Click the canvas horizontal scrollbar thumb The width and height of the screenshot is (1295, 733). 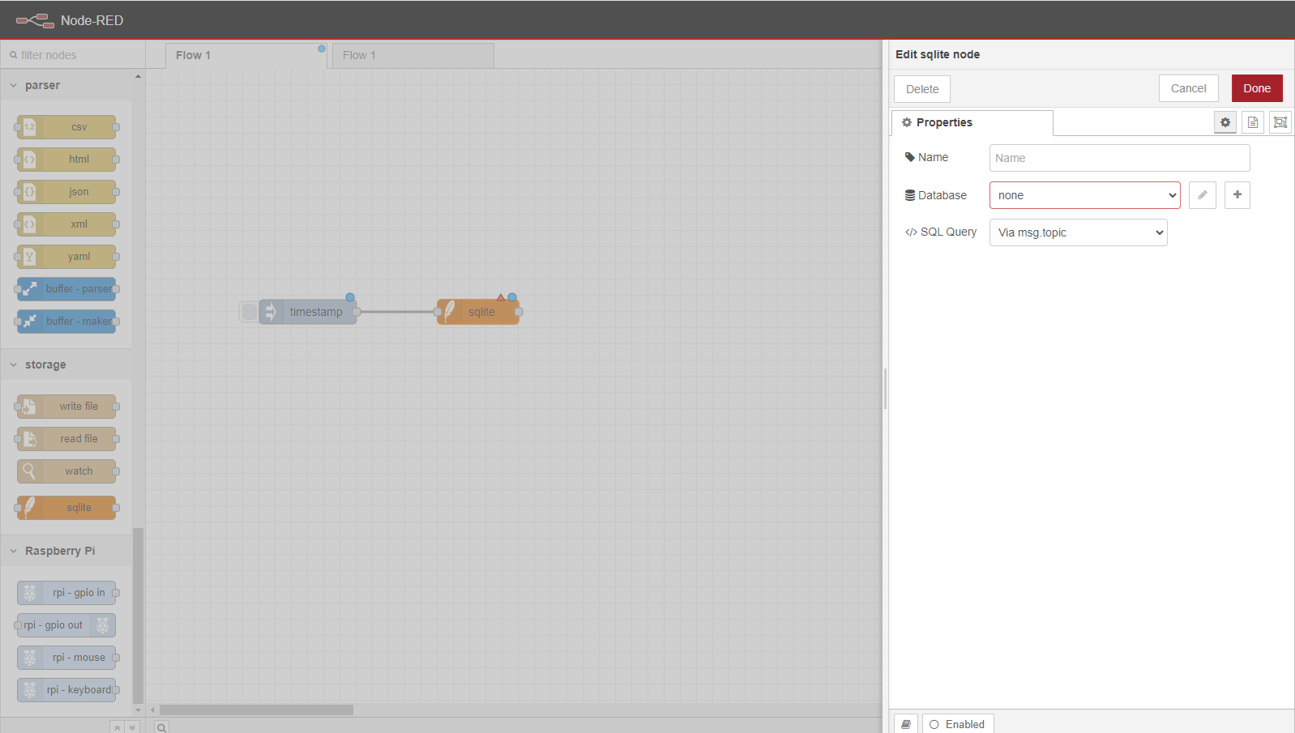(x=256, y=710)
